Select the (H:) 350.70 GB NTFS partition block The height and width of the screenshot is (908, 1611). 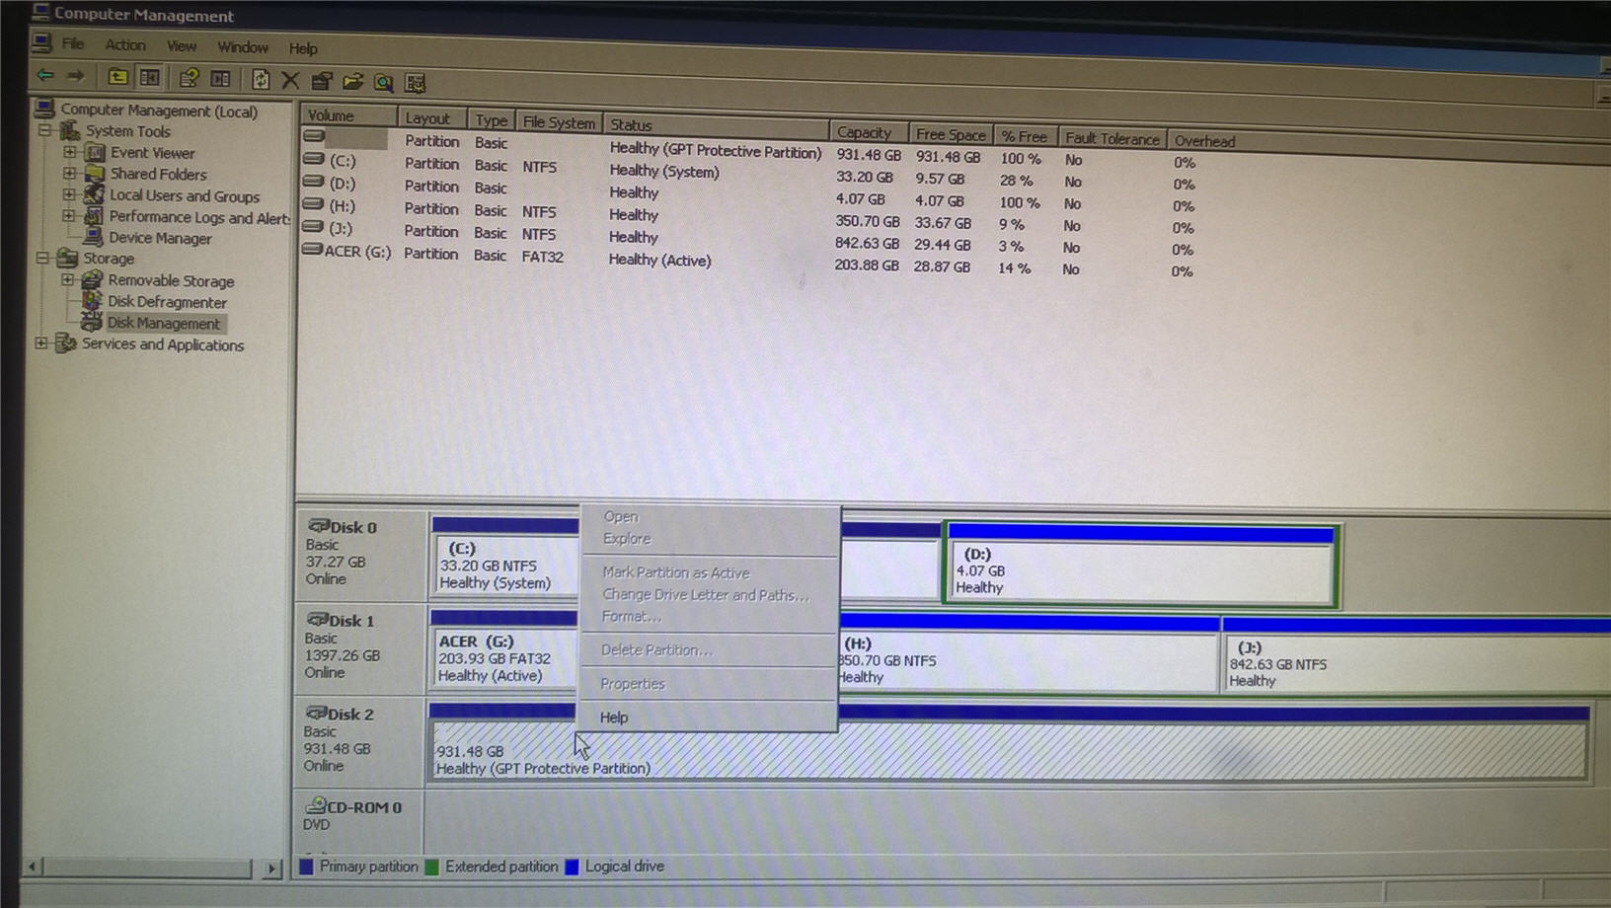[x=1028, y=652]
